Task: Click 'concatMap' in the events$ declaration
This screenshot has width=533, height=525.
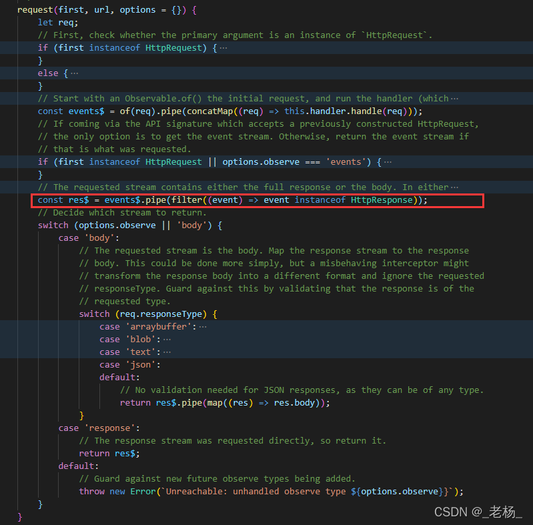Action: [210, 111]
